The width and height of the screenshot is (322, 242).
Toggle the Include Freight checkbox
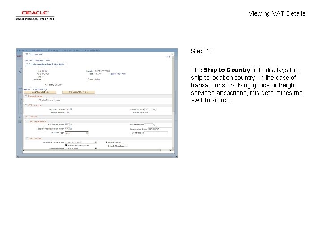tap(106, 142)
